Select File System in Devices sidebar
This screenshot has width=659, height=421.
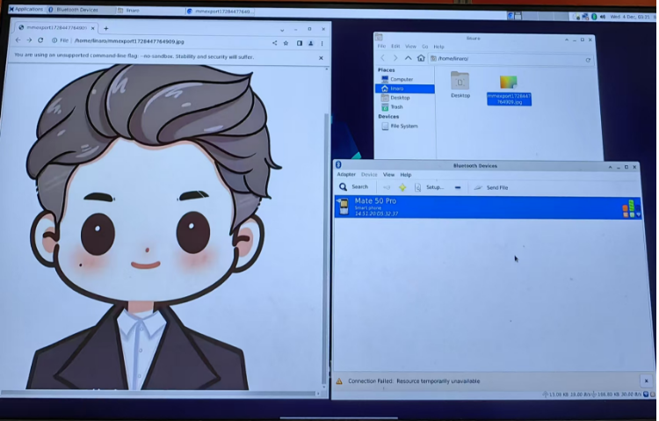tap(403, 127)
